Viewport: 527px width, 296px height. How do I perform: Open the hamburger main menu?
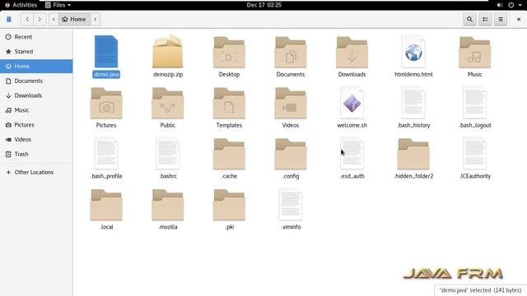tap(501, 20)
